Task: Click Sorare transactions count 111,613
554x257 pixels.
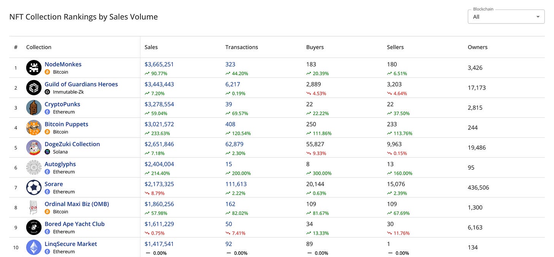Action: click(x=236, y=184)
